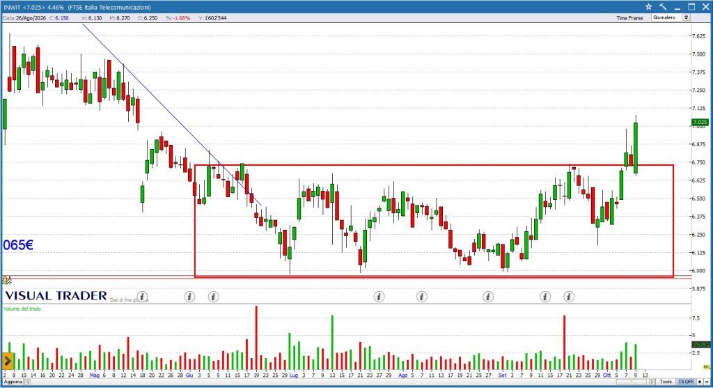The image size is (713, 388).
Task: Click the 'Volume del titolo' indicator label
Action: pyautogui.click(x=22, y=309)
